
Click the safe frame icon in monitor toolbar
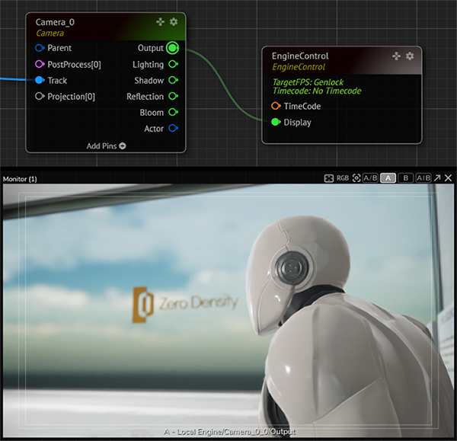click(329, 178)
